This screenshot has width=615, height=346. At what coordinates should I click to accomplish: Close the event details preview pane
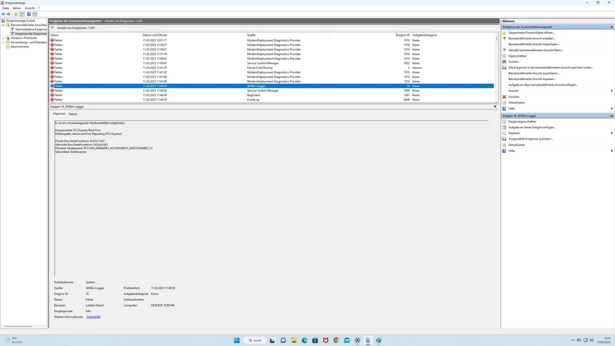[x=495, y=107]
